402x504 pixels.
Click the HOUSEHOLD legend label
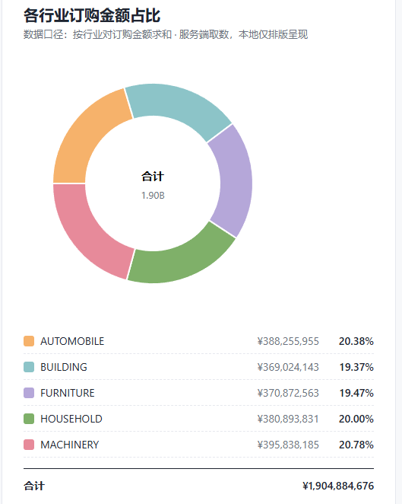coord(71,419)
